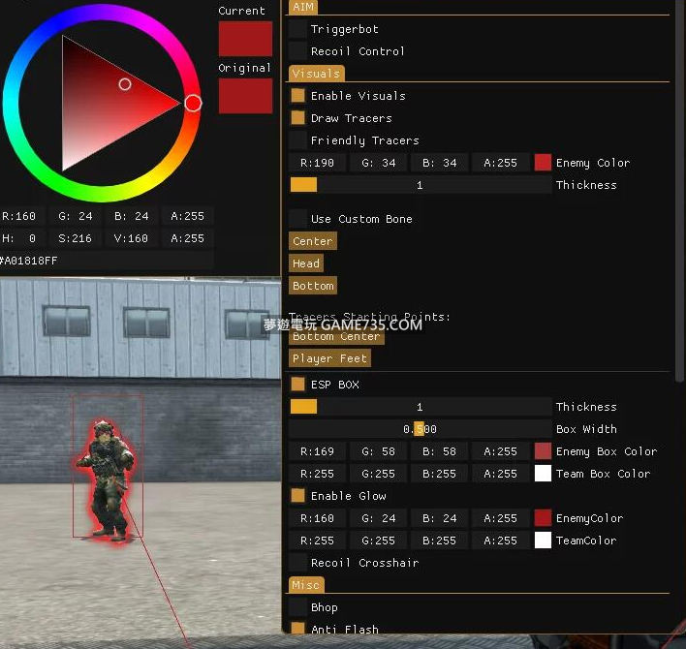The width and height of the screenshot is (686, 649).
Task: Check the Use Custom Bone option
Action: click(297, 219)
